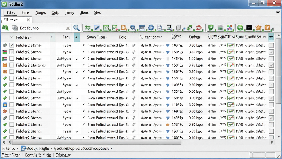Open the Nmge menu
The width and height of the screenshot is (282, 159).
(x=41, y=12)
